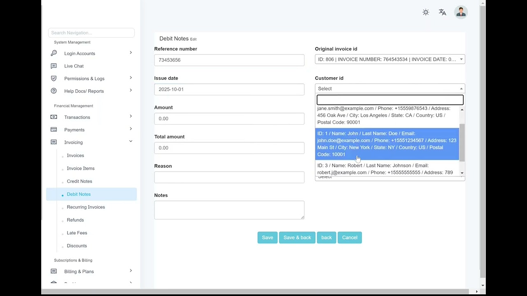Click the customer list scroll up arrow
Screen dimensions: 527x296
(462, 109)
